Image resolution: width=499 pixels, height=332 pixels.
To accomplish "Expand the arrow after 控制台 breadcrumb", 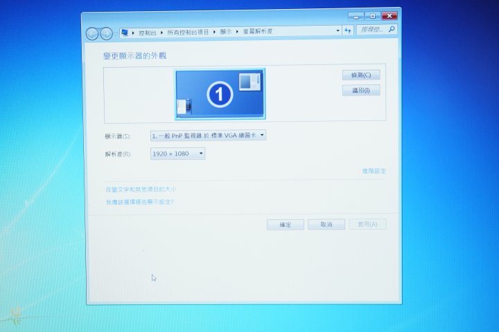I will 161,33.
